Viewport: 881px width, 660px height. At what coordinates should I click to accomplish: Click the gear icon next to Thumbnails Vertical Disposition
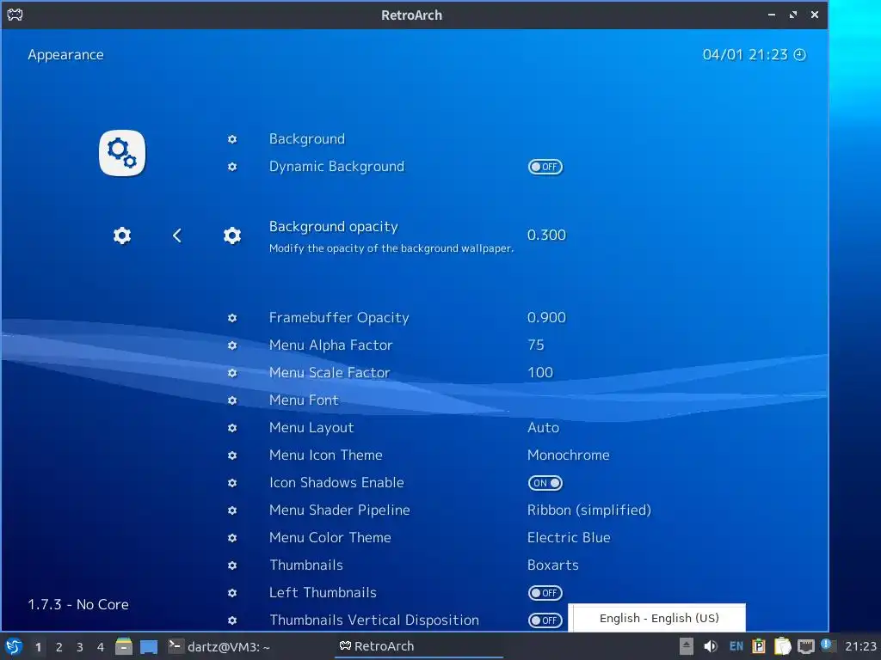pyautogui.click(x=232, y=620)
